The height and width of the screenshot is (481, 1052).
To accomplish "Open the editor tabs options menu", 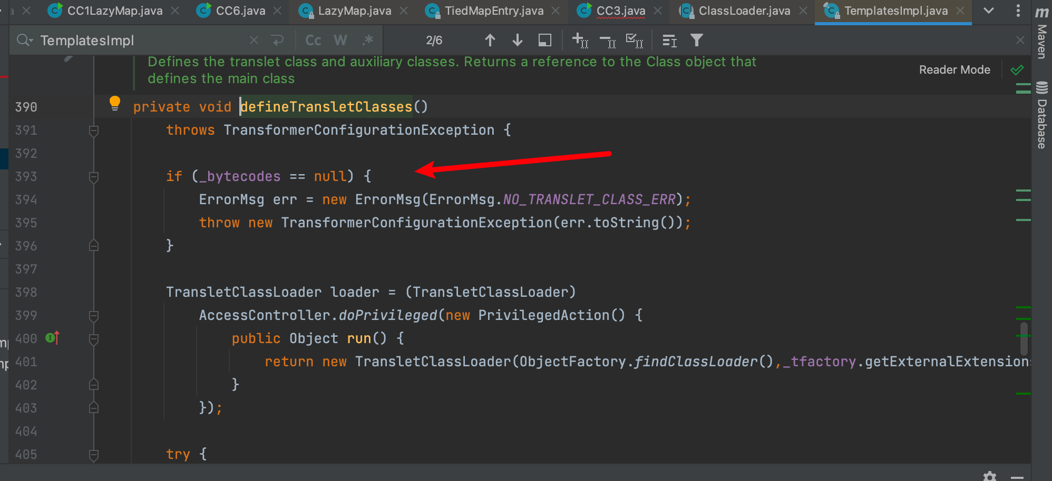I will 1018,11.
